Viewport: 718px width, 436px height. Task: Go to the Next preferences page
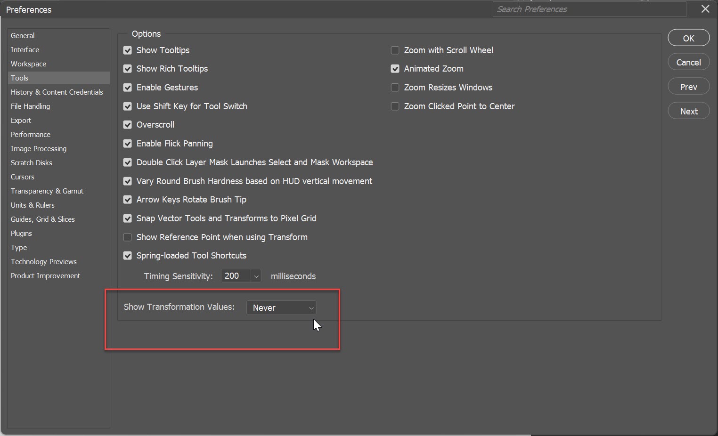(x=688, y=111)
